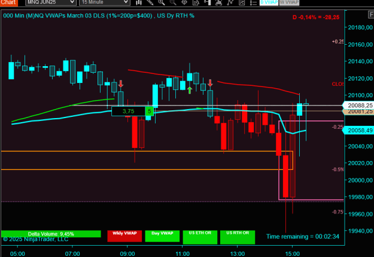Click the F button at the chart's top right
The width and height of the screenshot is (374, 257).
pos(371,15)
